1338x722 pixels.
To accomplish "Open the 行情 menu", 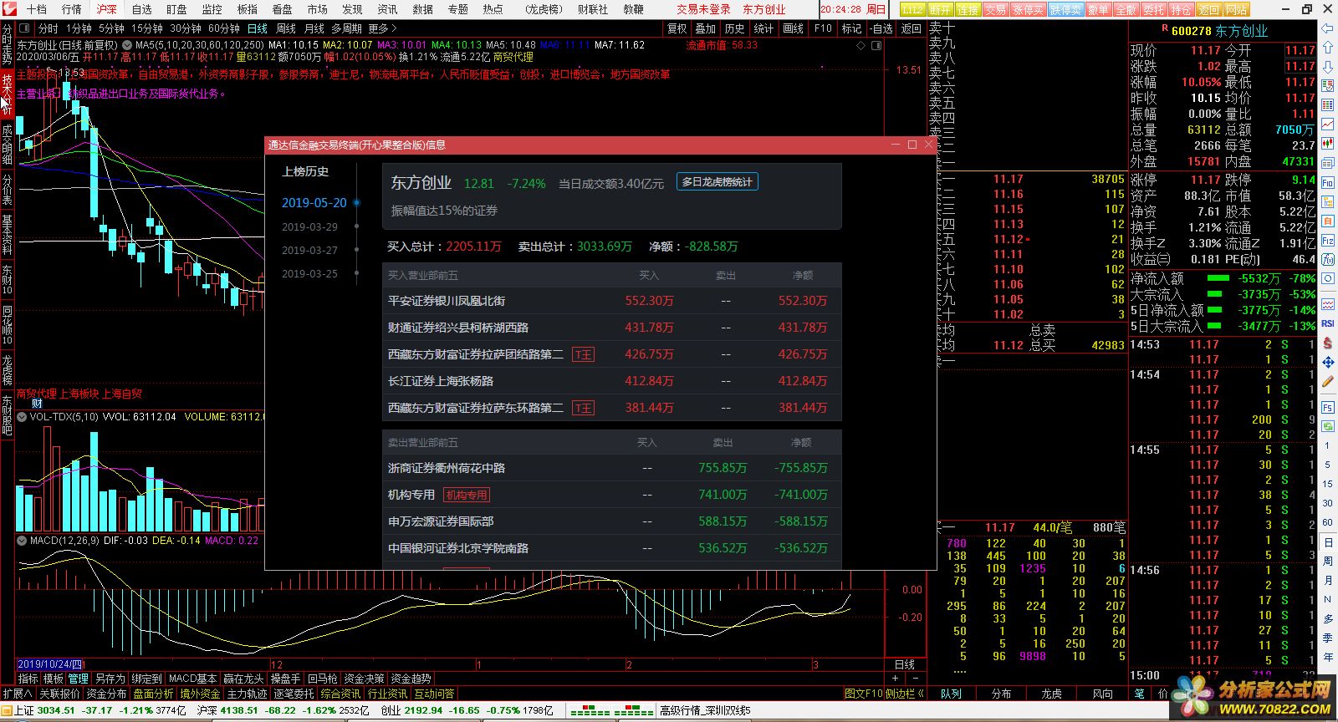I will point(72,9).
